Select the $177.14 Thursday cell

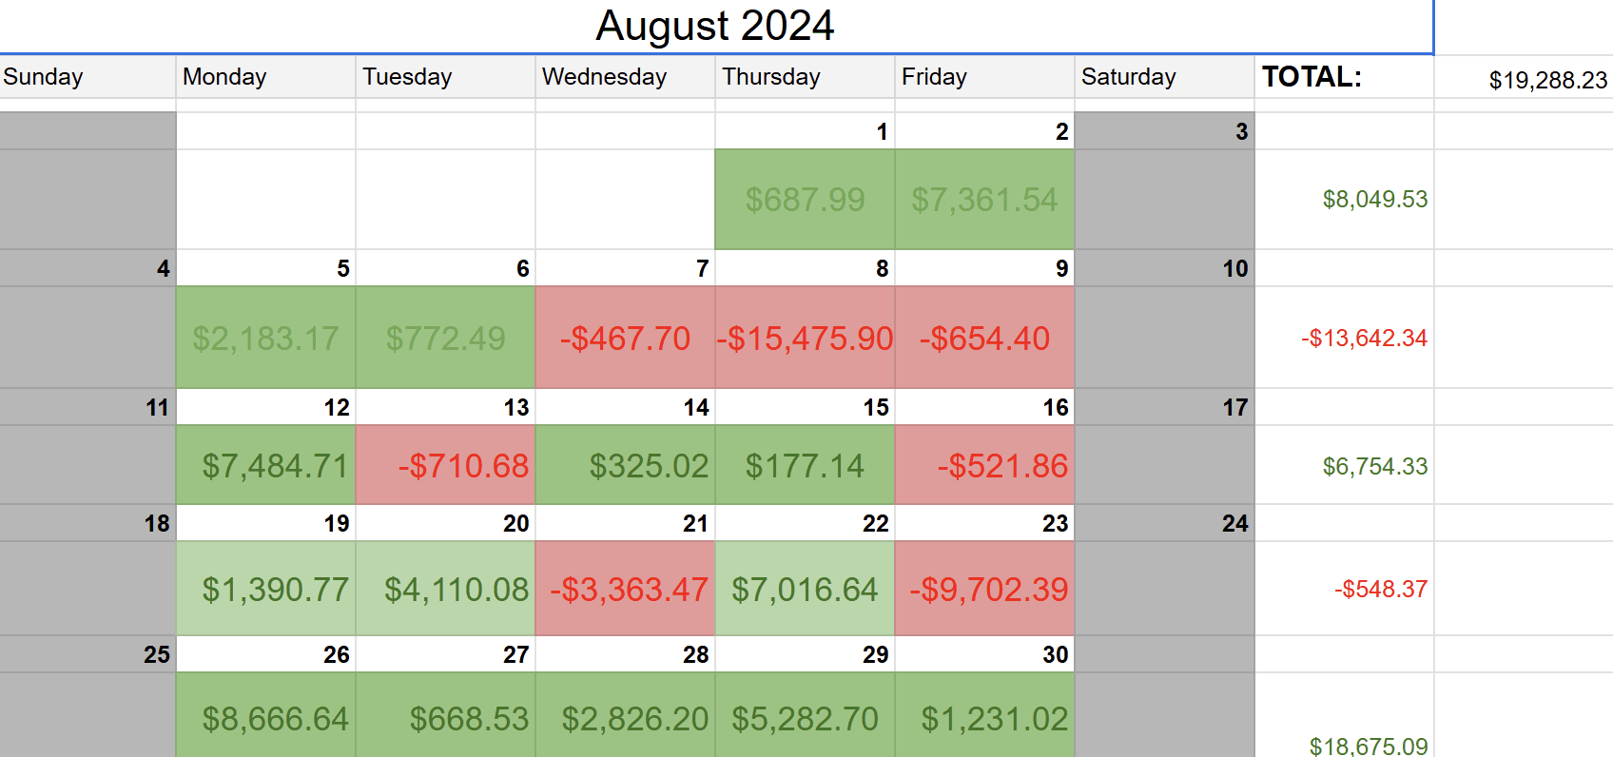click(x=805, y=465)
